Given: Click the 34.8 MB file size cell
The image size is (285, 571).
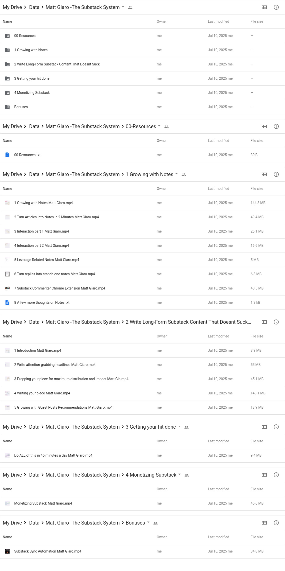Looking at the screenshot, I should click(x=257, y=551).
